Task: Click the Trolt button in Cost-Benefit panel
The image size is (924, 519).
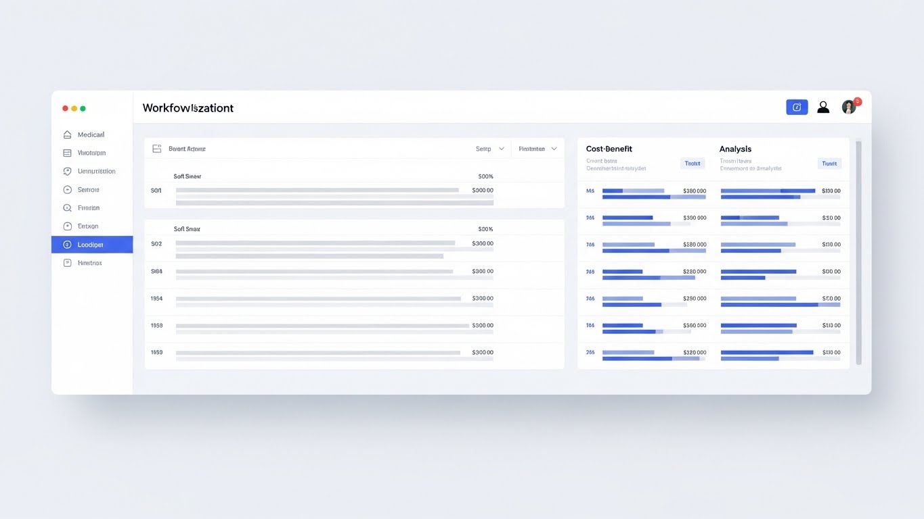Action: [692, 163]
